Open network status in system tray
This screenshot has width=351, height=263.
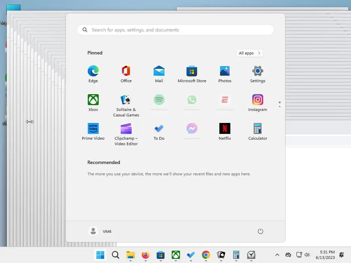pyautogui.click(x=299, y=255)
